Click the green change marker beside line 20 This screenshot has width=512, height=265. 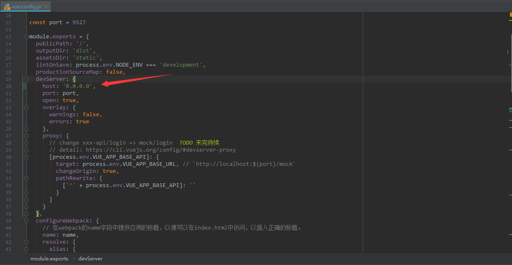click(24, 86)
